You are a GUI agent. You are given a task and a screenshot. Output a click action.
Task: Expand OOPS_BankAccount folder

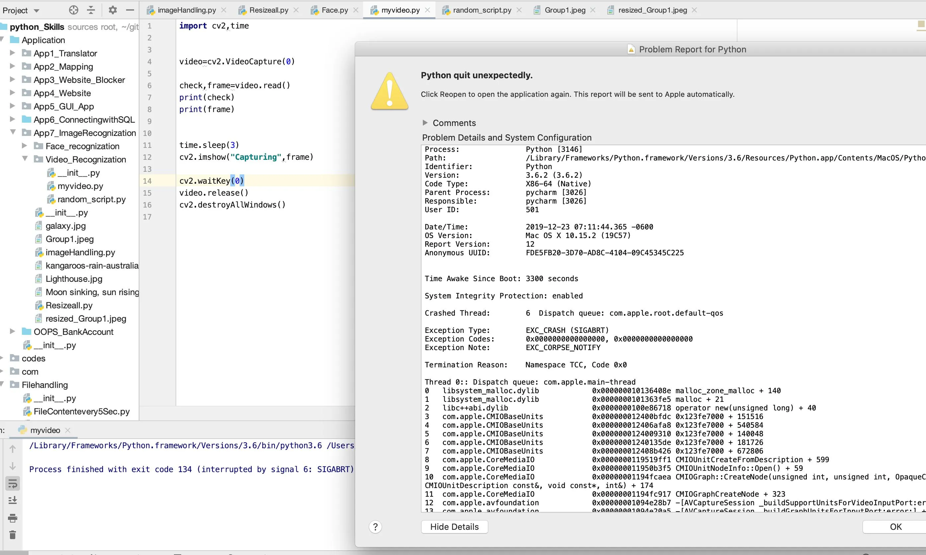12,331
